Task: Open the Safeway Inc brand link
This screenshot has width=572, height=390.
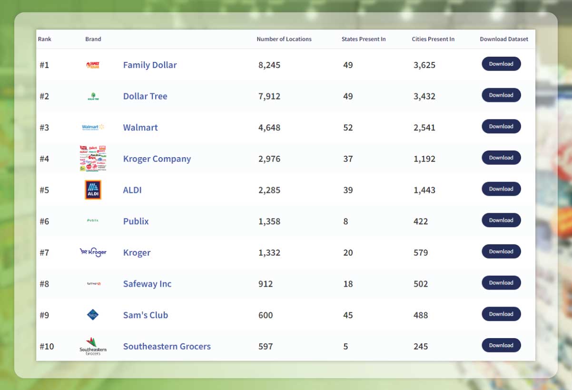Action: [147, 284]
